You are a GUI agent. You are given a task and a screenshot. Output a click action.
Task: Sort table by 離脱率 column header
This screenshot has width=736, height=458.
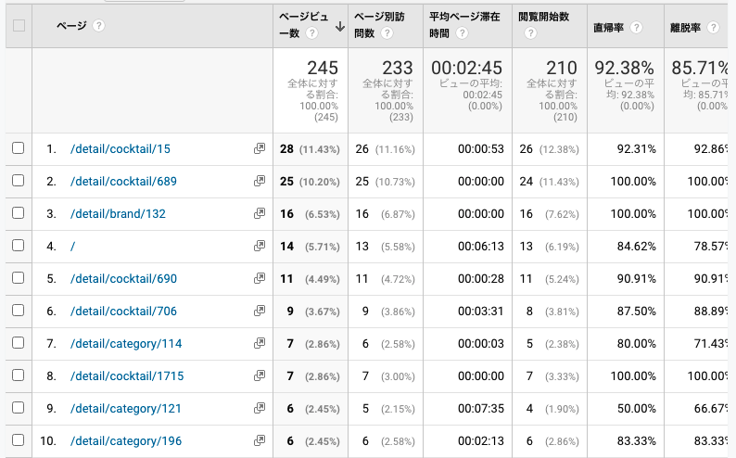tap(684, 27)
